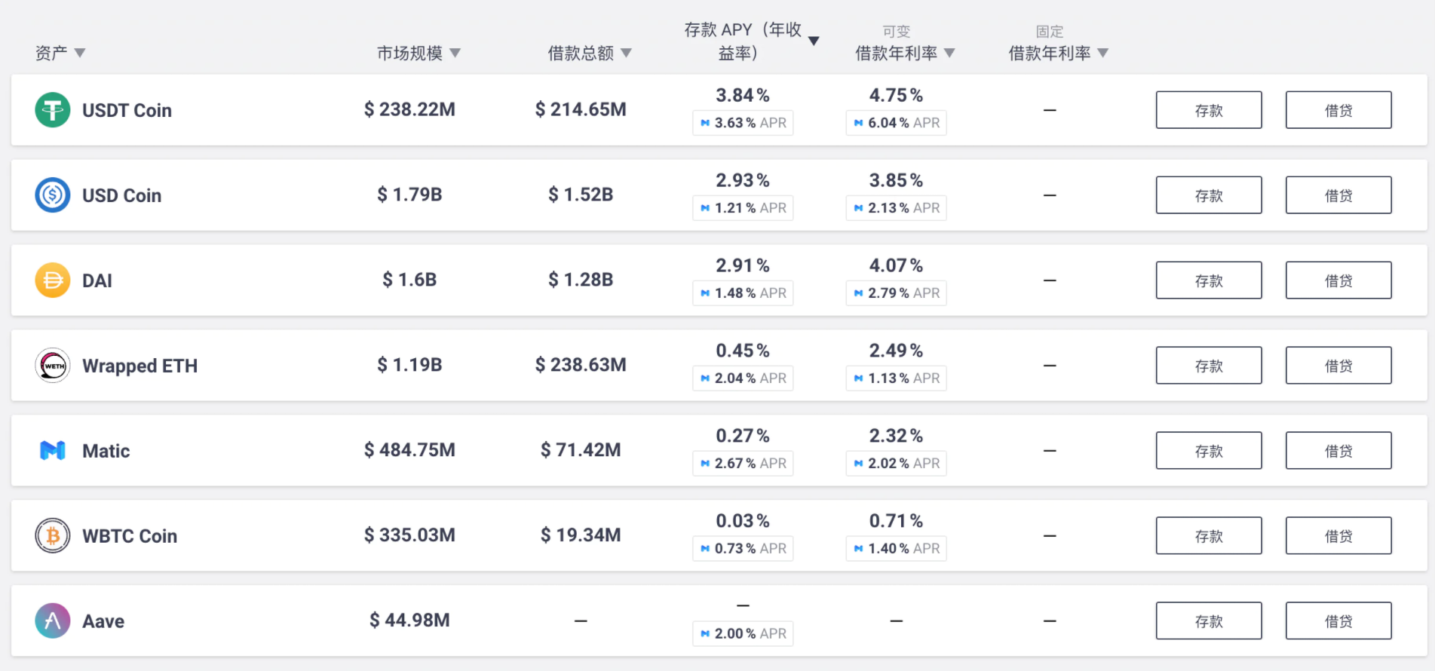Viewport: 1435px width, 671px height.
Task: Click Matic reward icon beside 1.21% APR
Action: (x=705, y=208)
